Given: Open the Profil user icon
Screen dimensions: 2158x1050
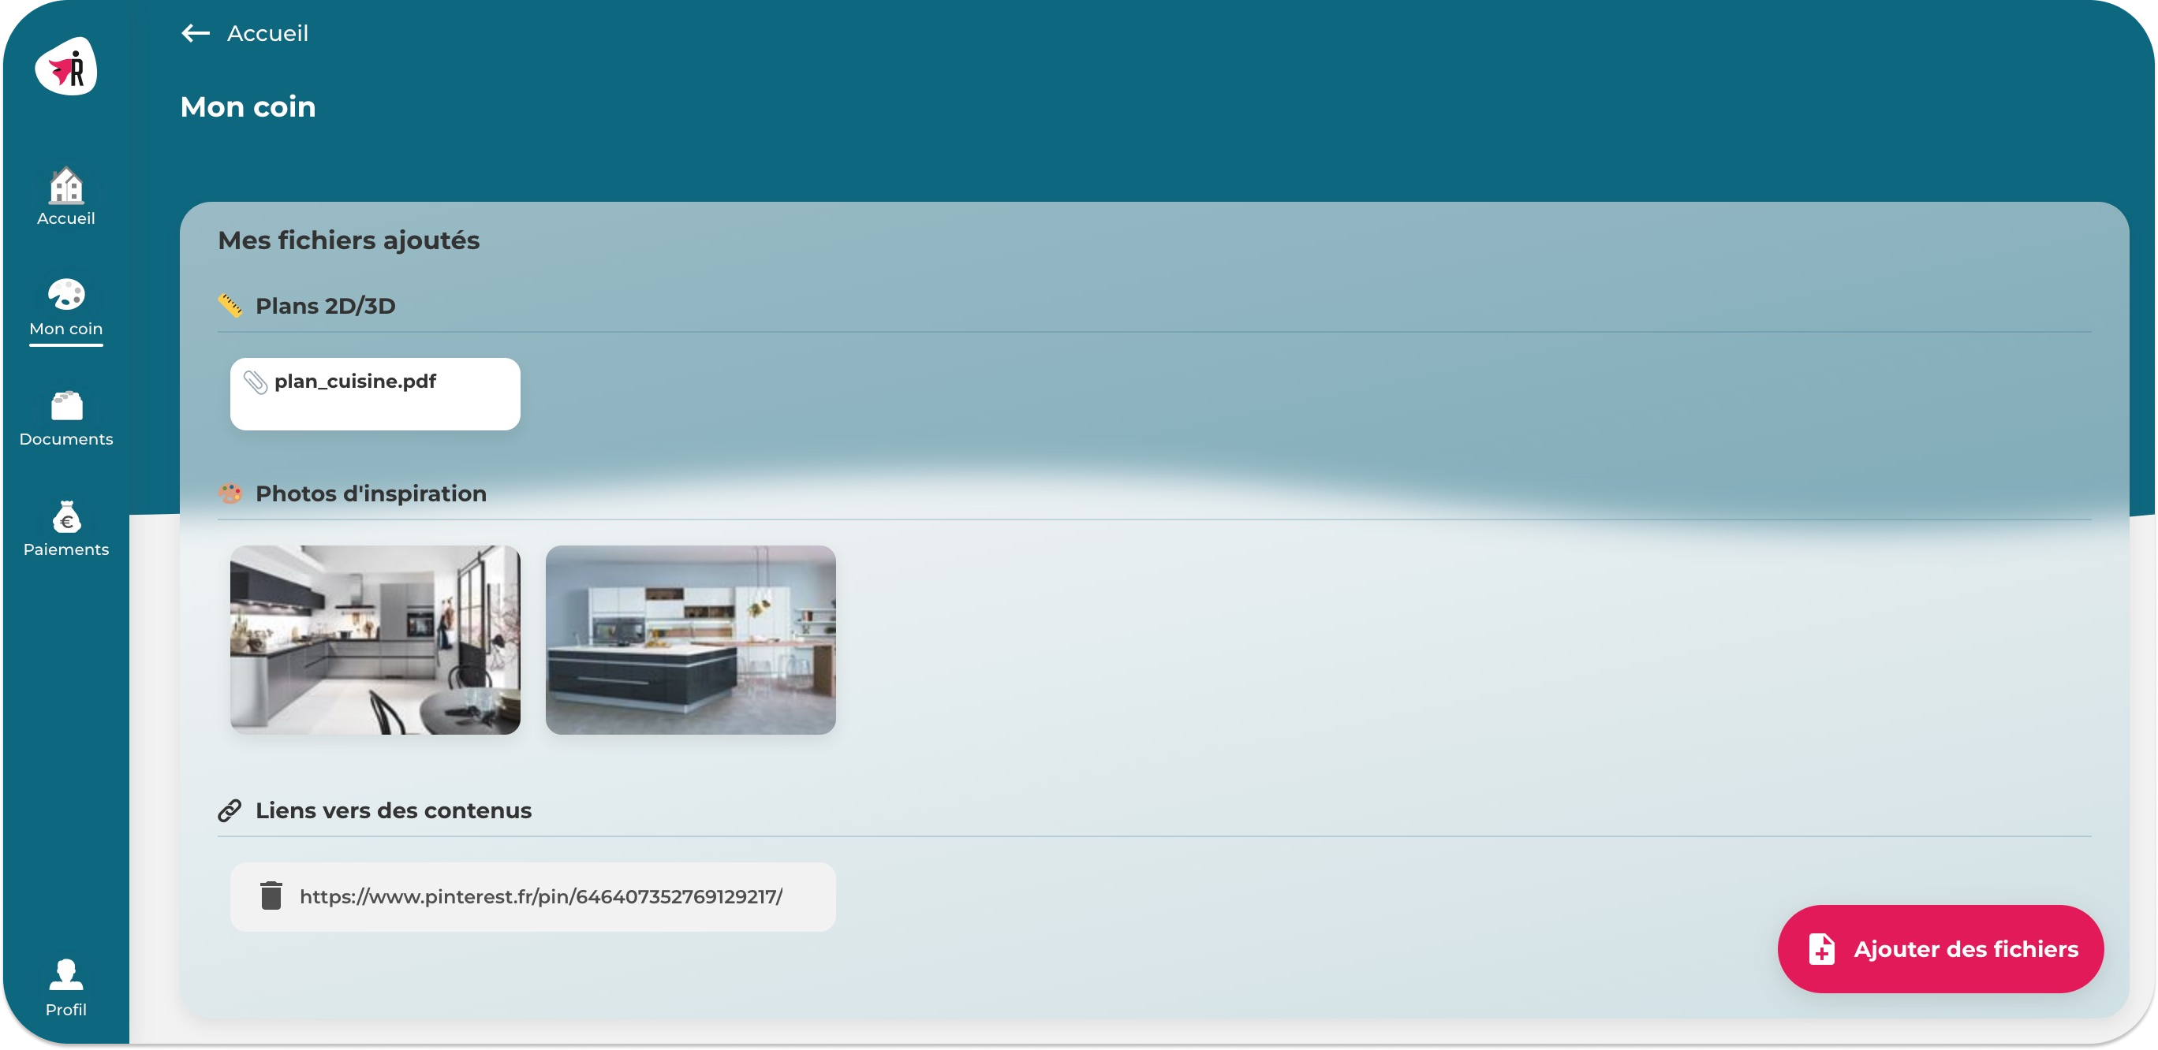Looking at the screenshot, I should [66, 974].
